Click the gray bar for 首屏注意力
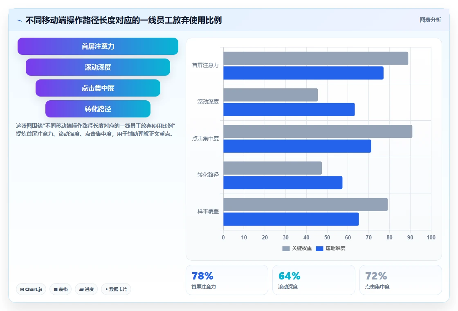The image size is (458, 311). [316, 59]
